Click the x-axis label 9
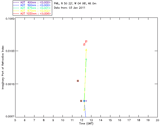The image size is (162, 130). (x=53, y=120)
